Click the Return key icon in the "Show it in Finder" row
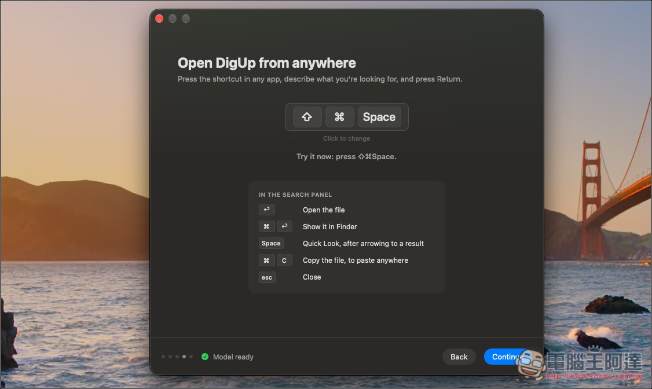 click(284, 226)
